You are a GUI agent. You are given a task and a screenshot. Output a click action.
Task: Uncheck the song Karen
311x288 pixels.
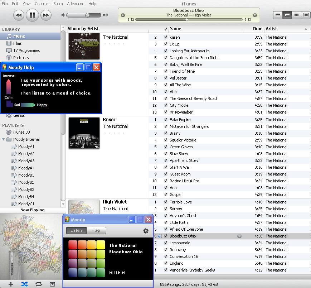(166, 37)
